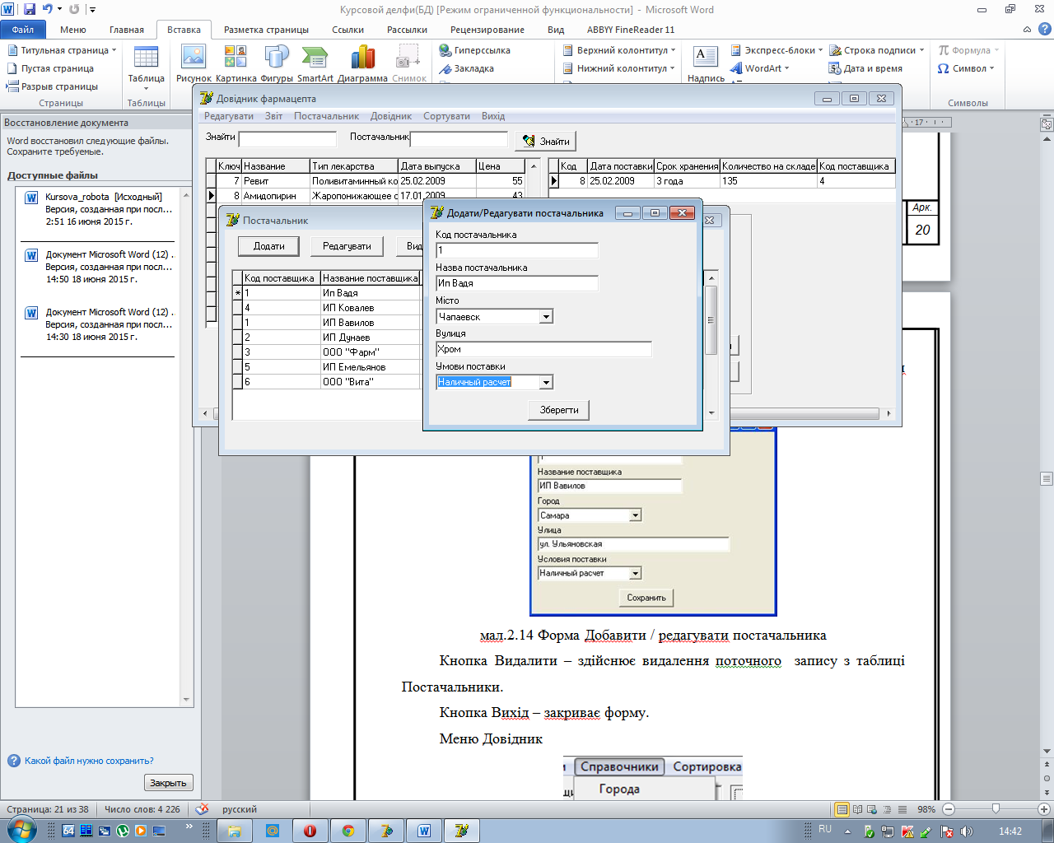Image resolution: width=1054 pixels, height=843 pixels.
Task: Click the volume speaker tray icon
Action: point(966,831)
